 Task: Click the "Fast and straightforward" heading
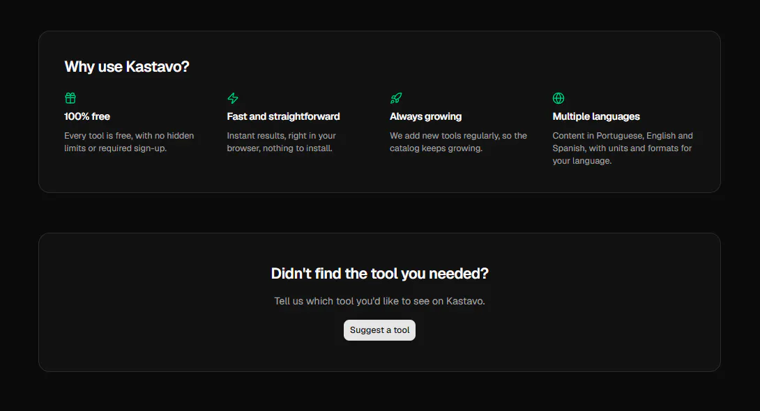(284, 116)
